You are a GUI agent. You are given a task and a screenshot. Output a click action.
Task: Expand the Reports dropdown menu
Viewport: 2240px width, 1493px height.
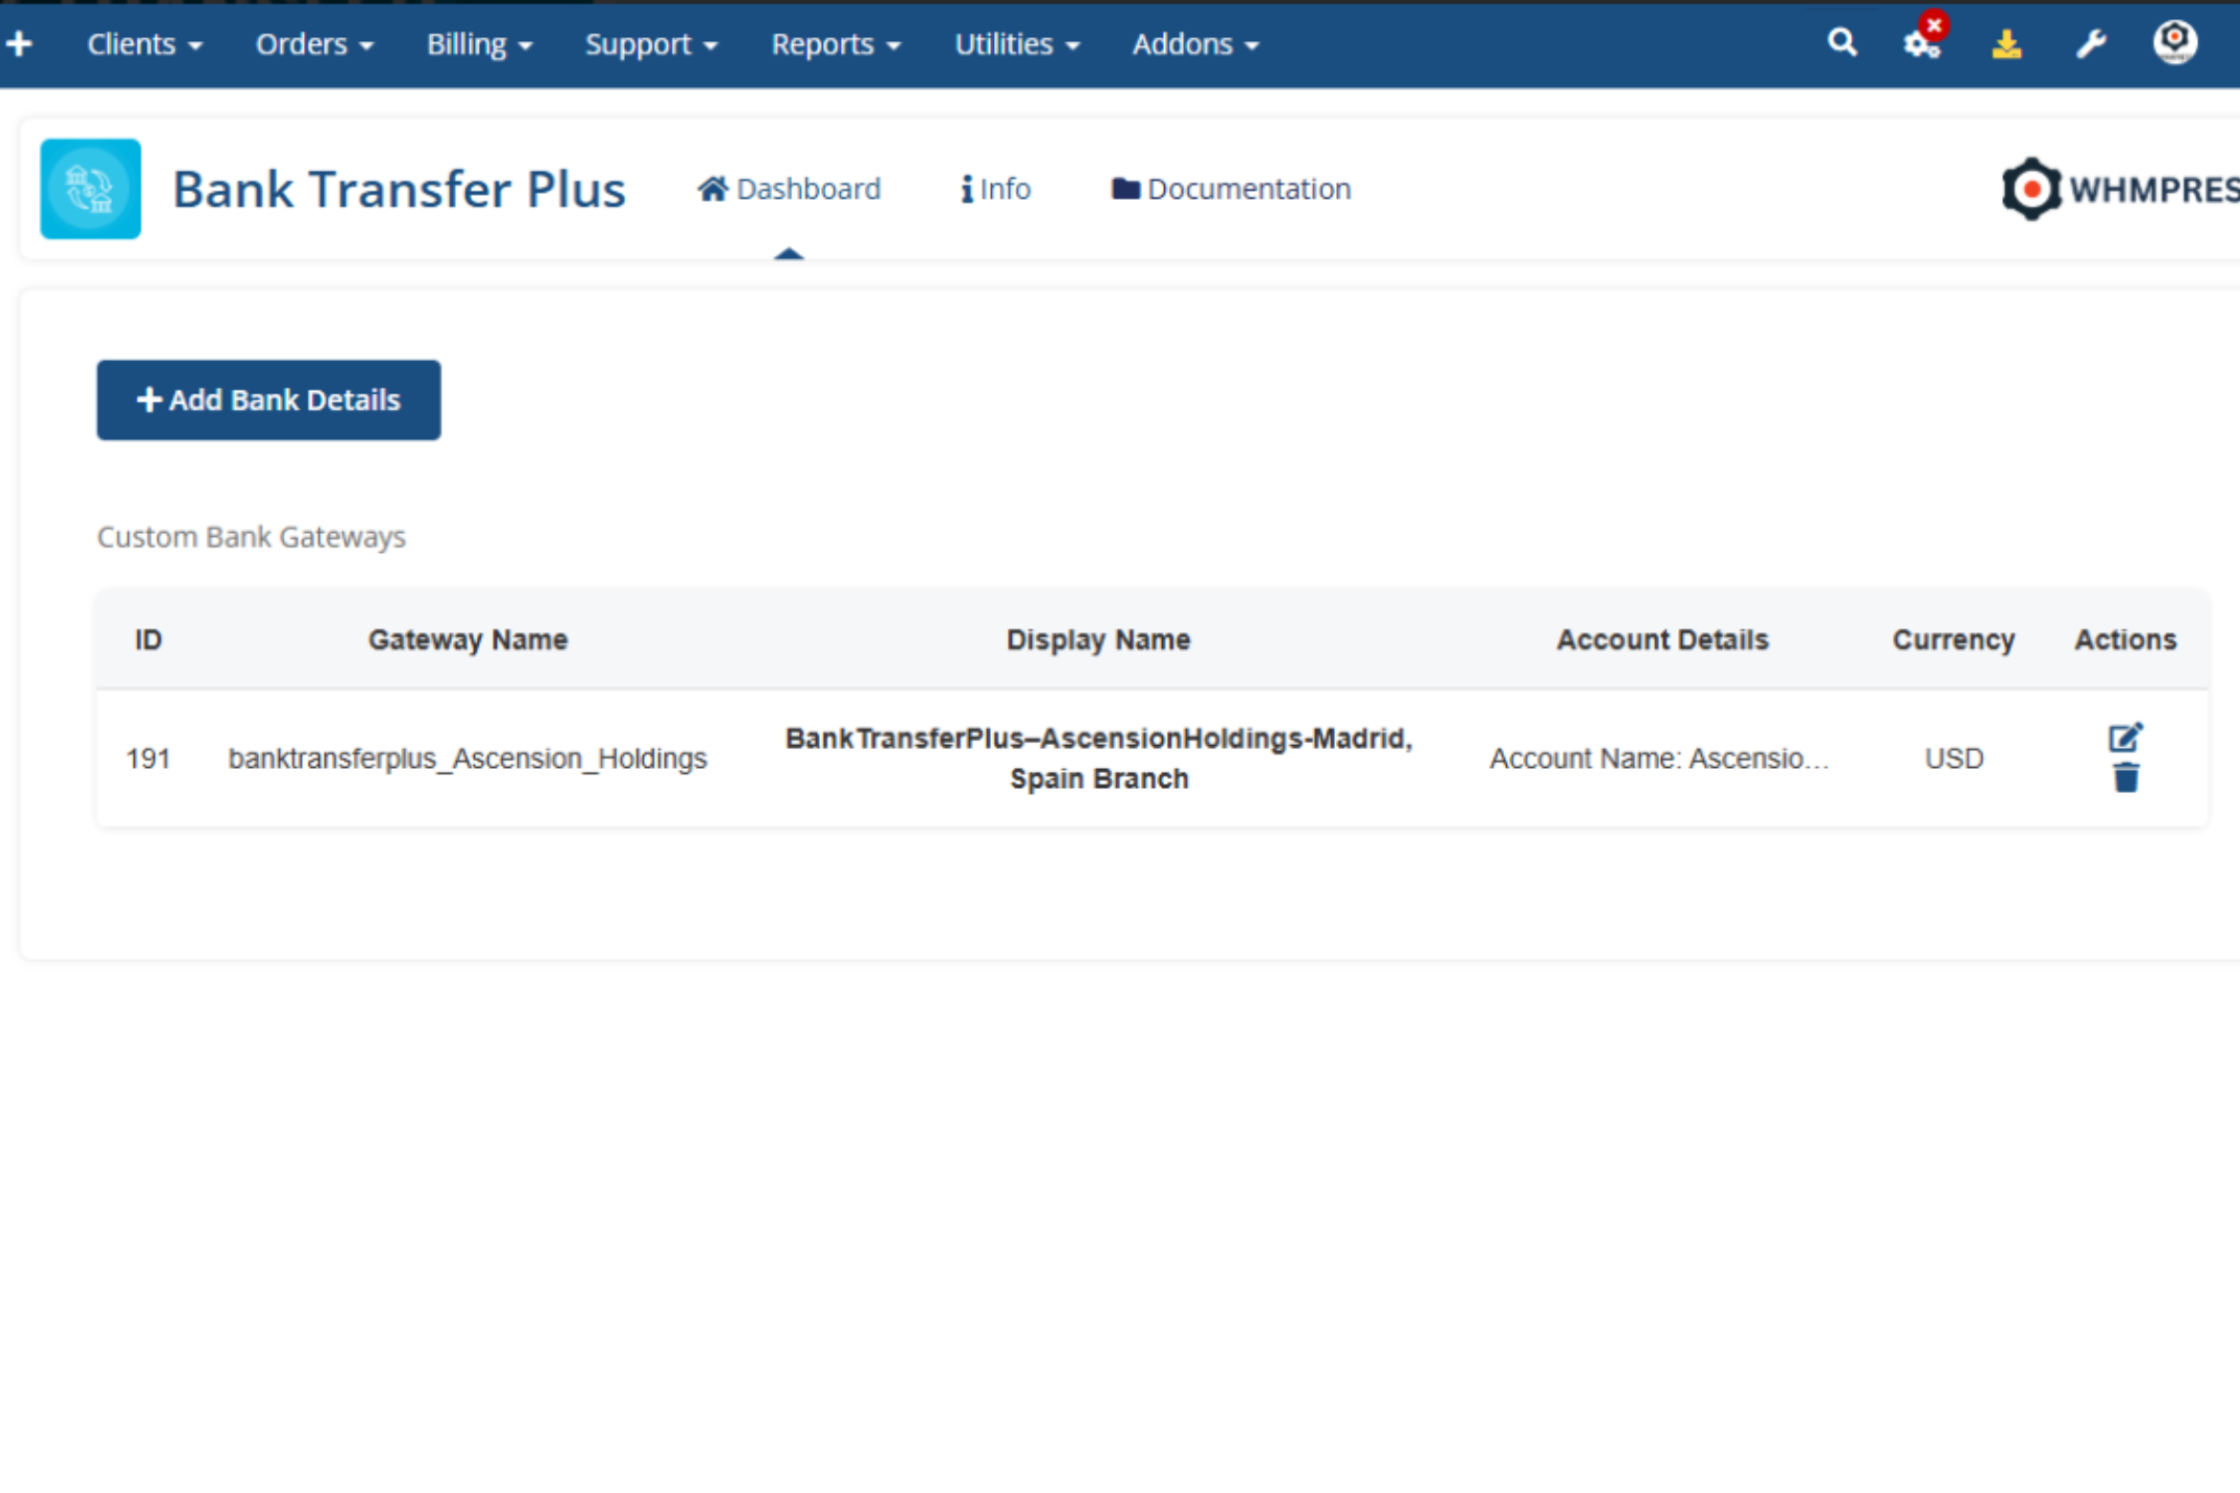[835, 45]
